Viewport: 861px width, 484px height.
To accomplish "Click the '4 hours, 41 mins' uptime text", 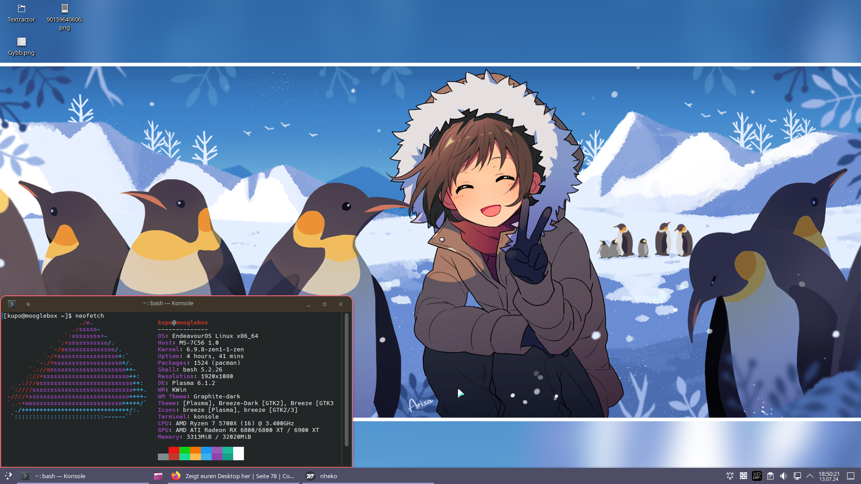I will coord(215,356).
